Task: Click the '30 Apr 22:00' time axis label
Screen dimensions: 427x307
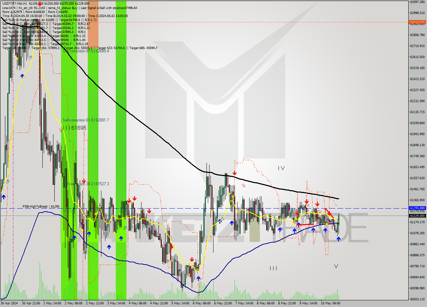Action: tap(31, 303)
